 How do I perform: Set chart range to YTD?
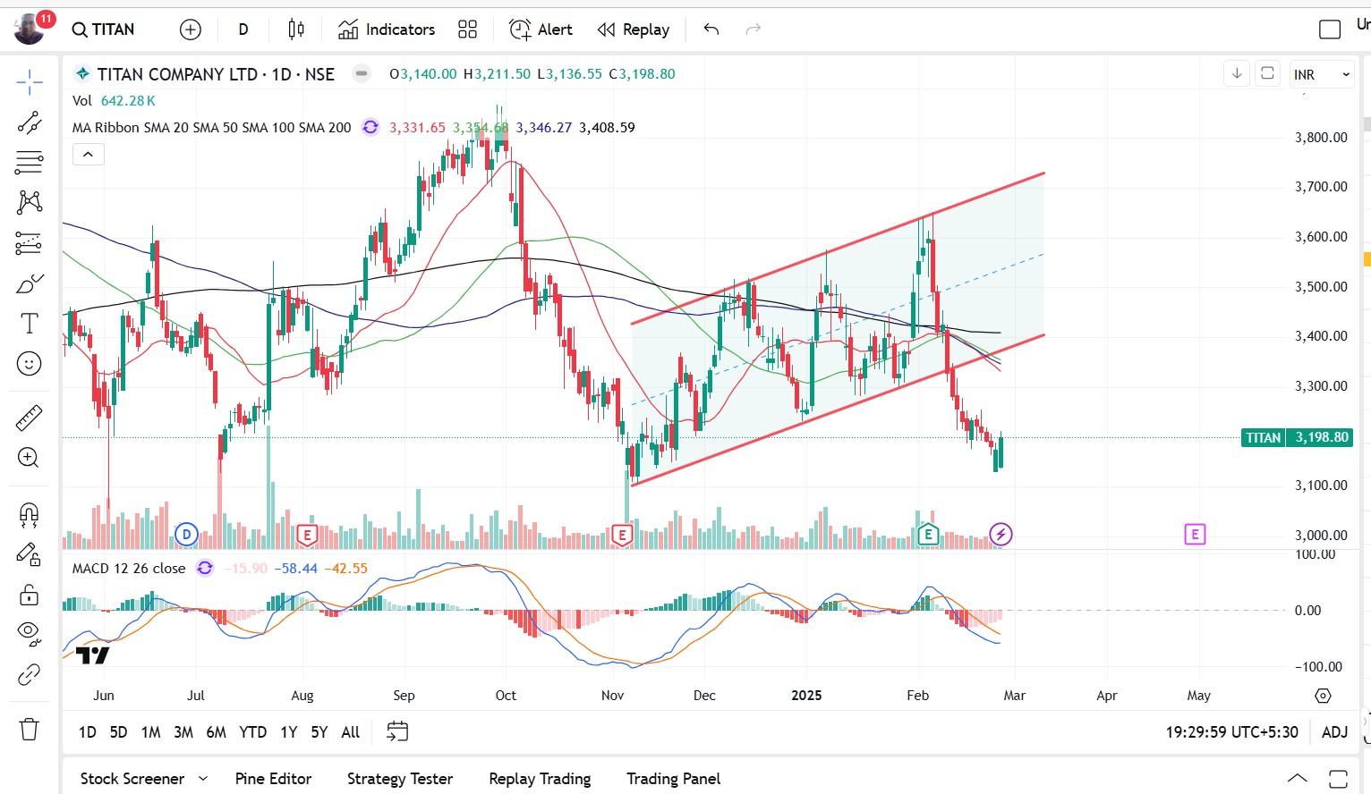tap(253, 732)
